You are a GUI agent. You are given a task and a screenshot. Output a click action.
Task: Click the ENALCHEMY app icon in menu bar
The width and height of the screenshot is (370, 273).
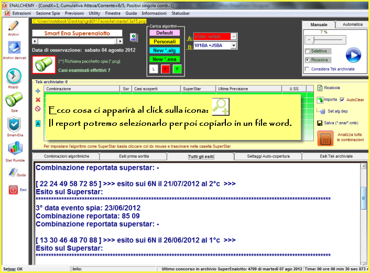(x=7, y=13)
